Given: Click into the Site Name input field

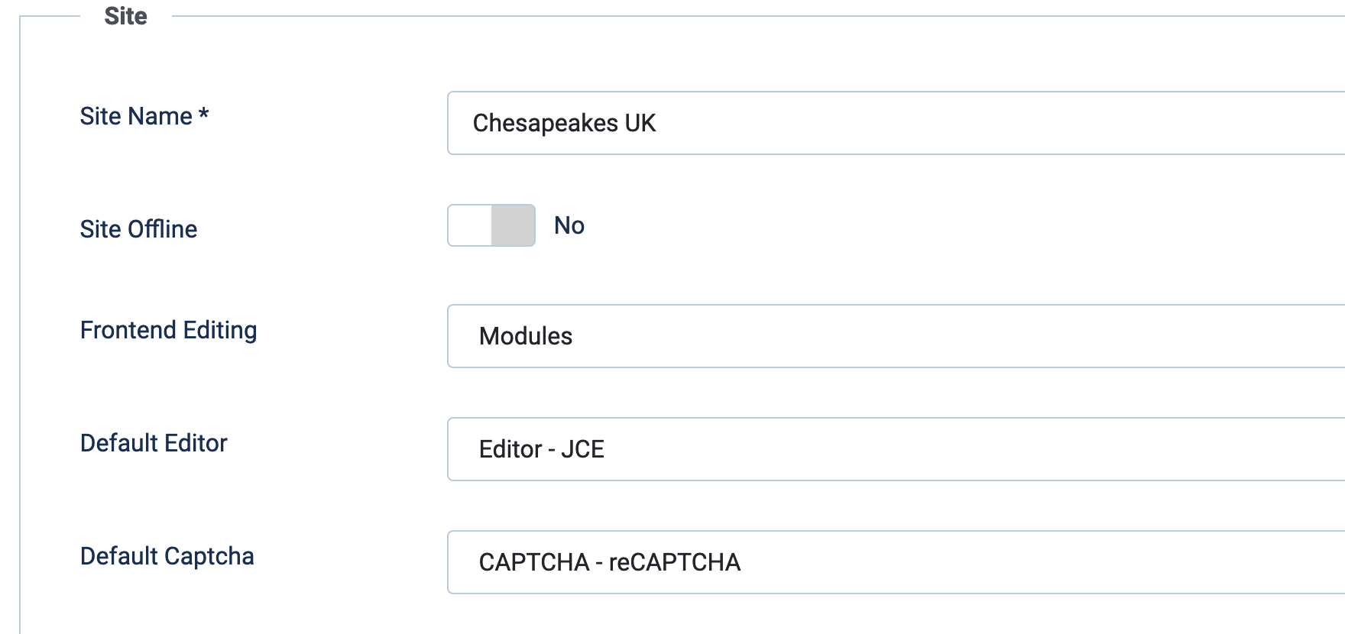Looking at the screenshot, I should click(894, 123).
